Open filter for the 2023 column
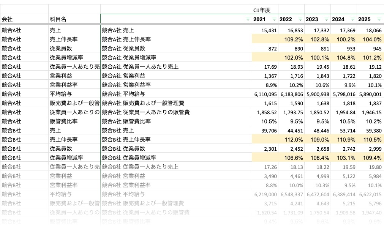 point(326,19)
